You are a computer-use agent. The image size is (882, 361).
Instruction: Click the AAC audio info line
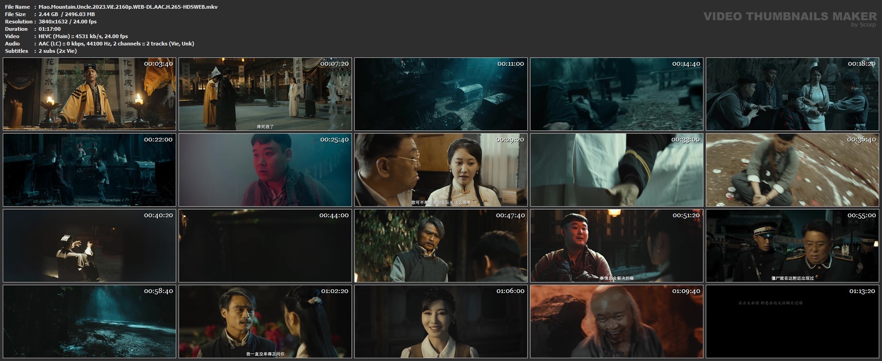pos(116,44)
